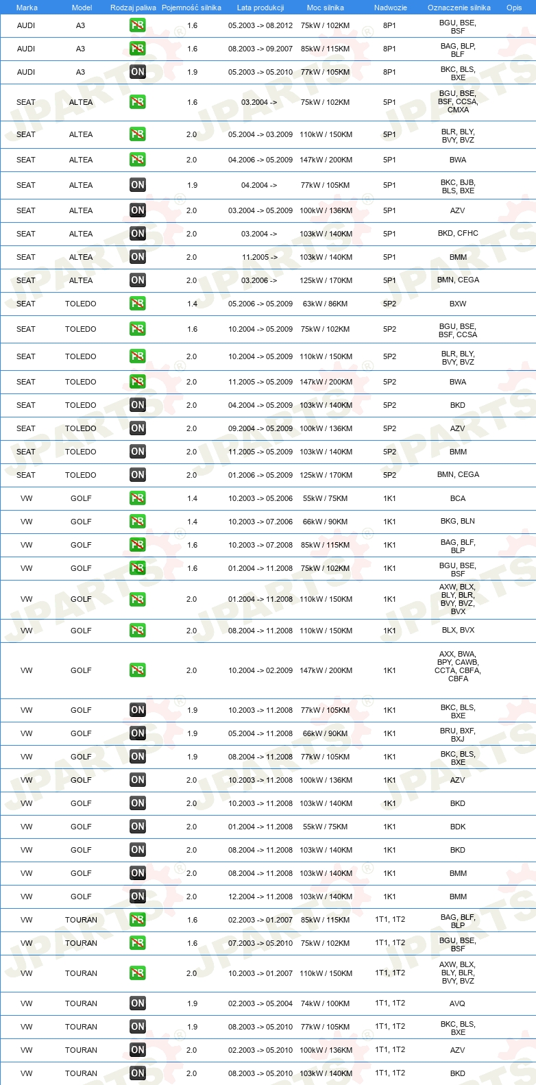Image resolution: width=536 pixels, height=1085 pixels.
Task: Click date range '10.2004 -> 02.2009'
Action: (260, 670)
